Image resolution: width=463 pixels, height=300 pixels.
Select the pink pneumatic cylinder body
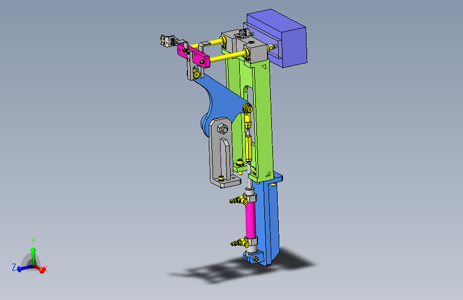pyautogui.click(x=250, y=220)
